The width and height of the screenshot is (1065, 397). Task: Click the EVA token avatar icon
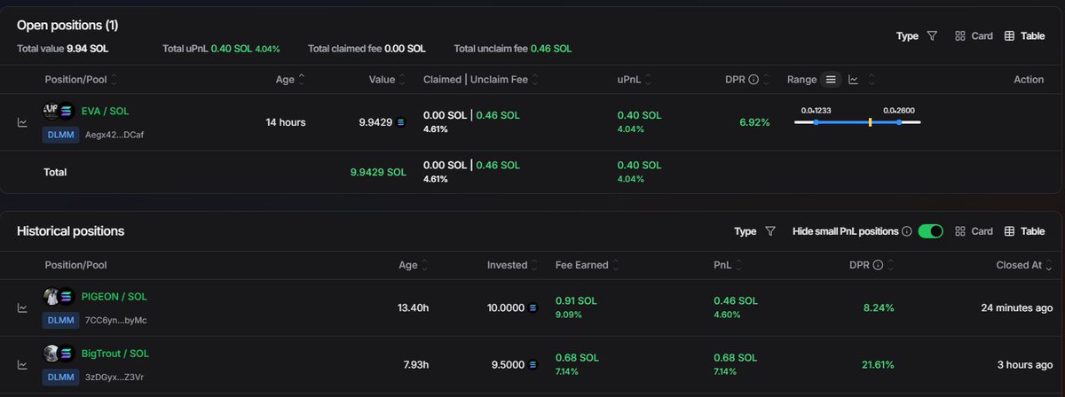[x=51, y=111]
